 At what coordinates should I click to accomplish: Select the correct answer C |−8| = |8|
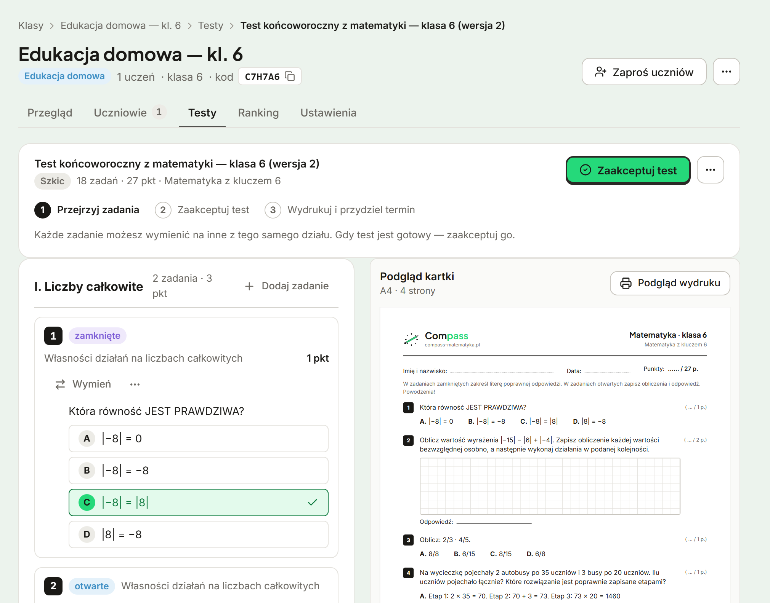click(x=199, y=502)
